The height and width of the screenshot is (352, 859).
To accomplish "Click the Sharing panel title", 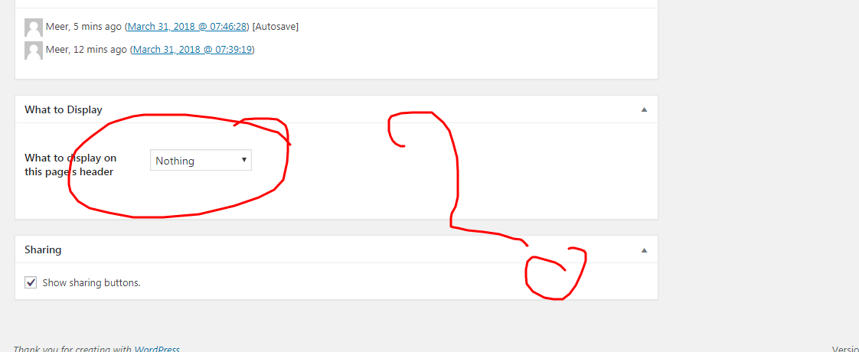I will (43, 249).
